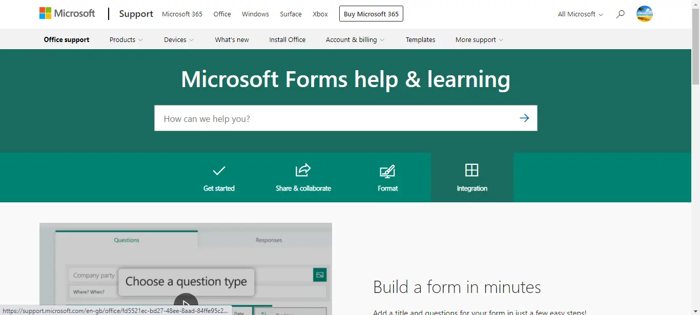Click the Build a form video thumbnail
The width and height of the screenshot is (700, 315).
click(186, 269)
